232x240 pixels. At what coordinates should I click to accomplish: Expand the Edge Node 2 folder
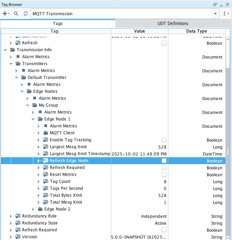pyautogui.click(x=33, y=209)
